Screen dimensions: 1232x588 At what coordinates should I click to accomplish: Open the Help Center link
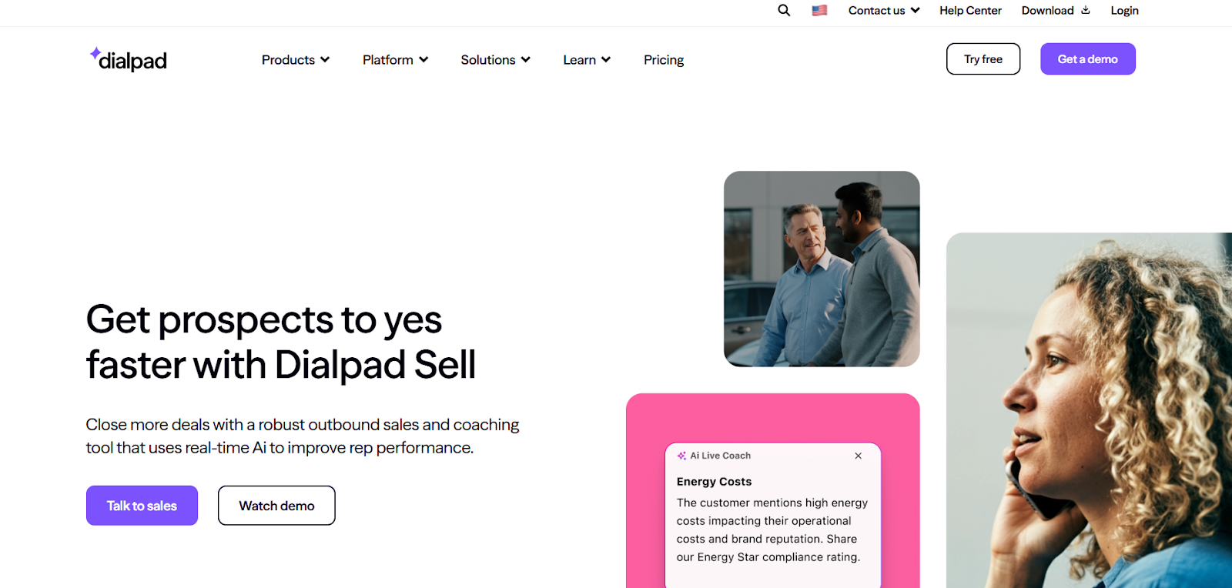point(970,11)
